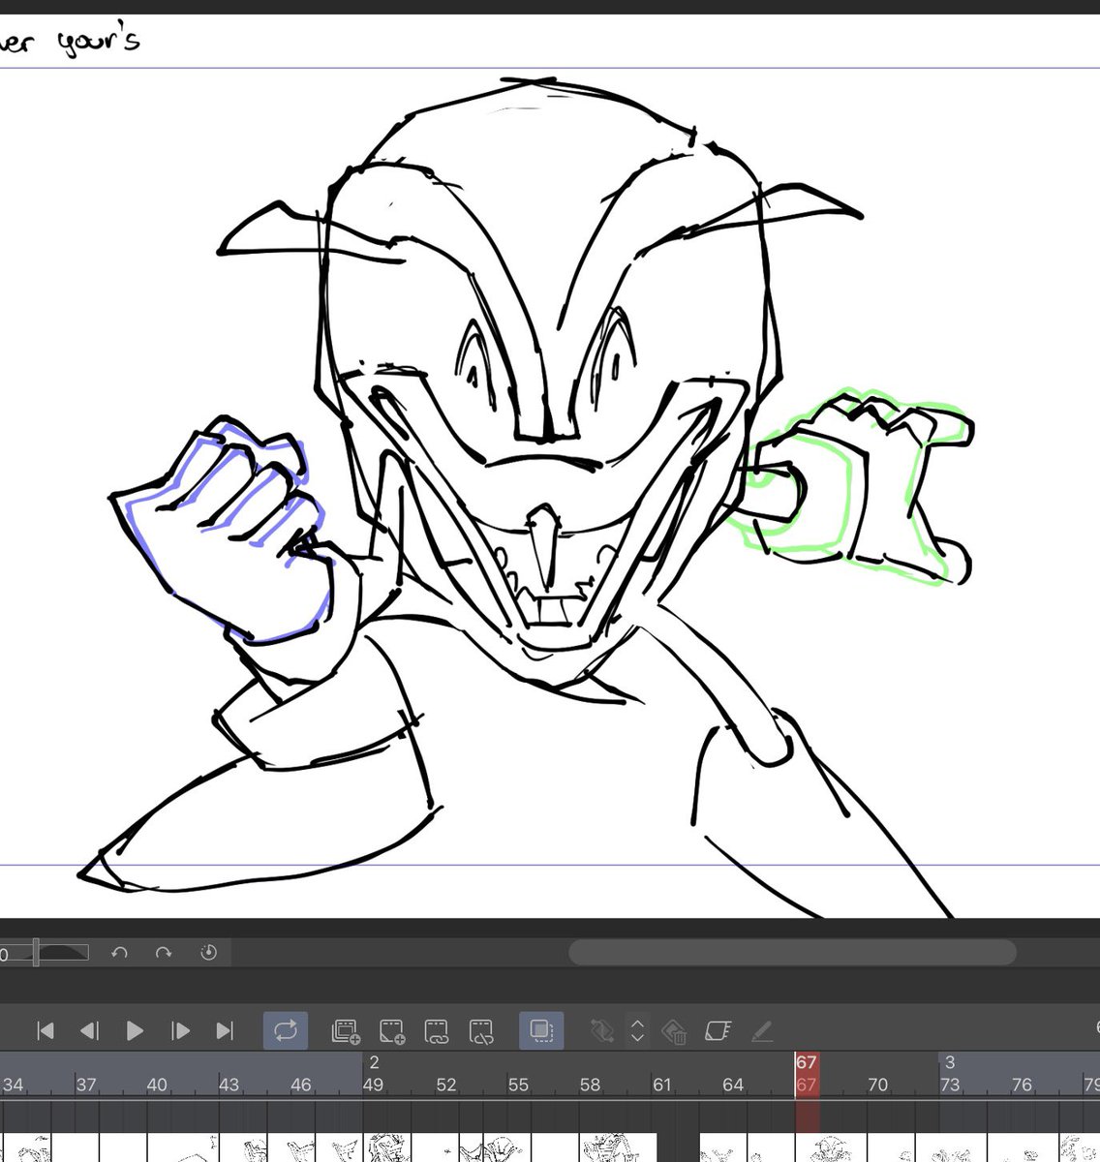Toggle onion skin display
Screen dimensions: 1100x1162
coord(541,1031)
